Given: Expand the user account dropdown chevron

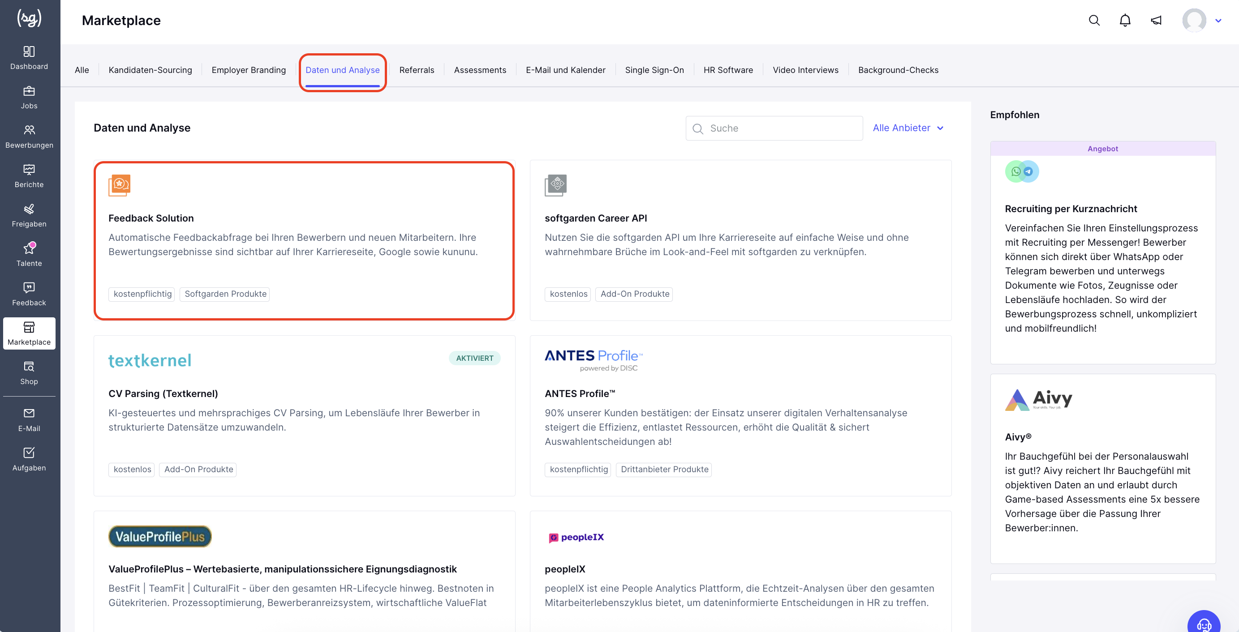Looking at the screenshot, I should pyautogui.click(x=1218, y=21).
